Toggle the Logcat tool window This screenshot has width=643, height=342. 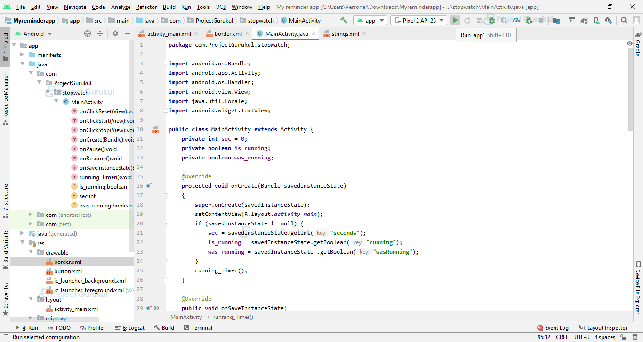(x=131, y=328)
